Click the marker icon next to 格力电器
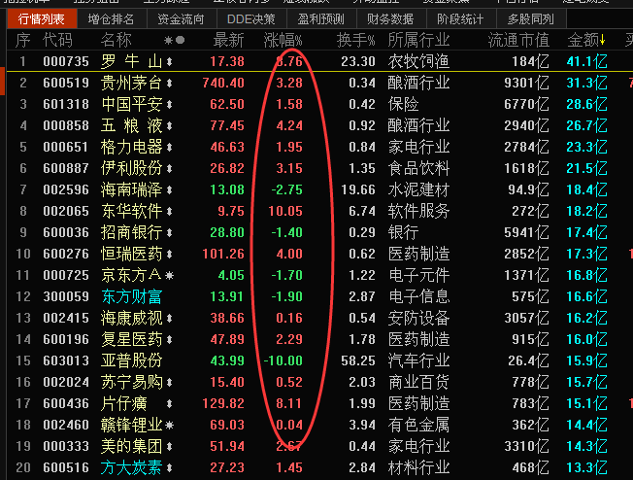Viewport: 633px width, 480px height. pyautogui.click(x=170, y=147)
